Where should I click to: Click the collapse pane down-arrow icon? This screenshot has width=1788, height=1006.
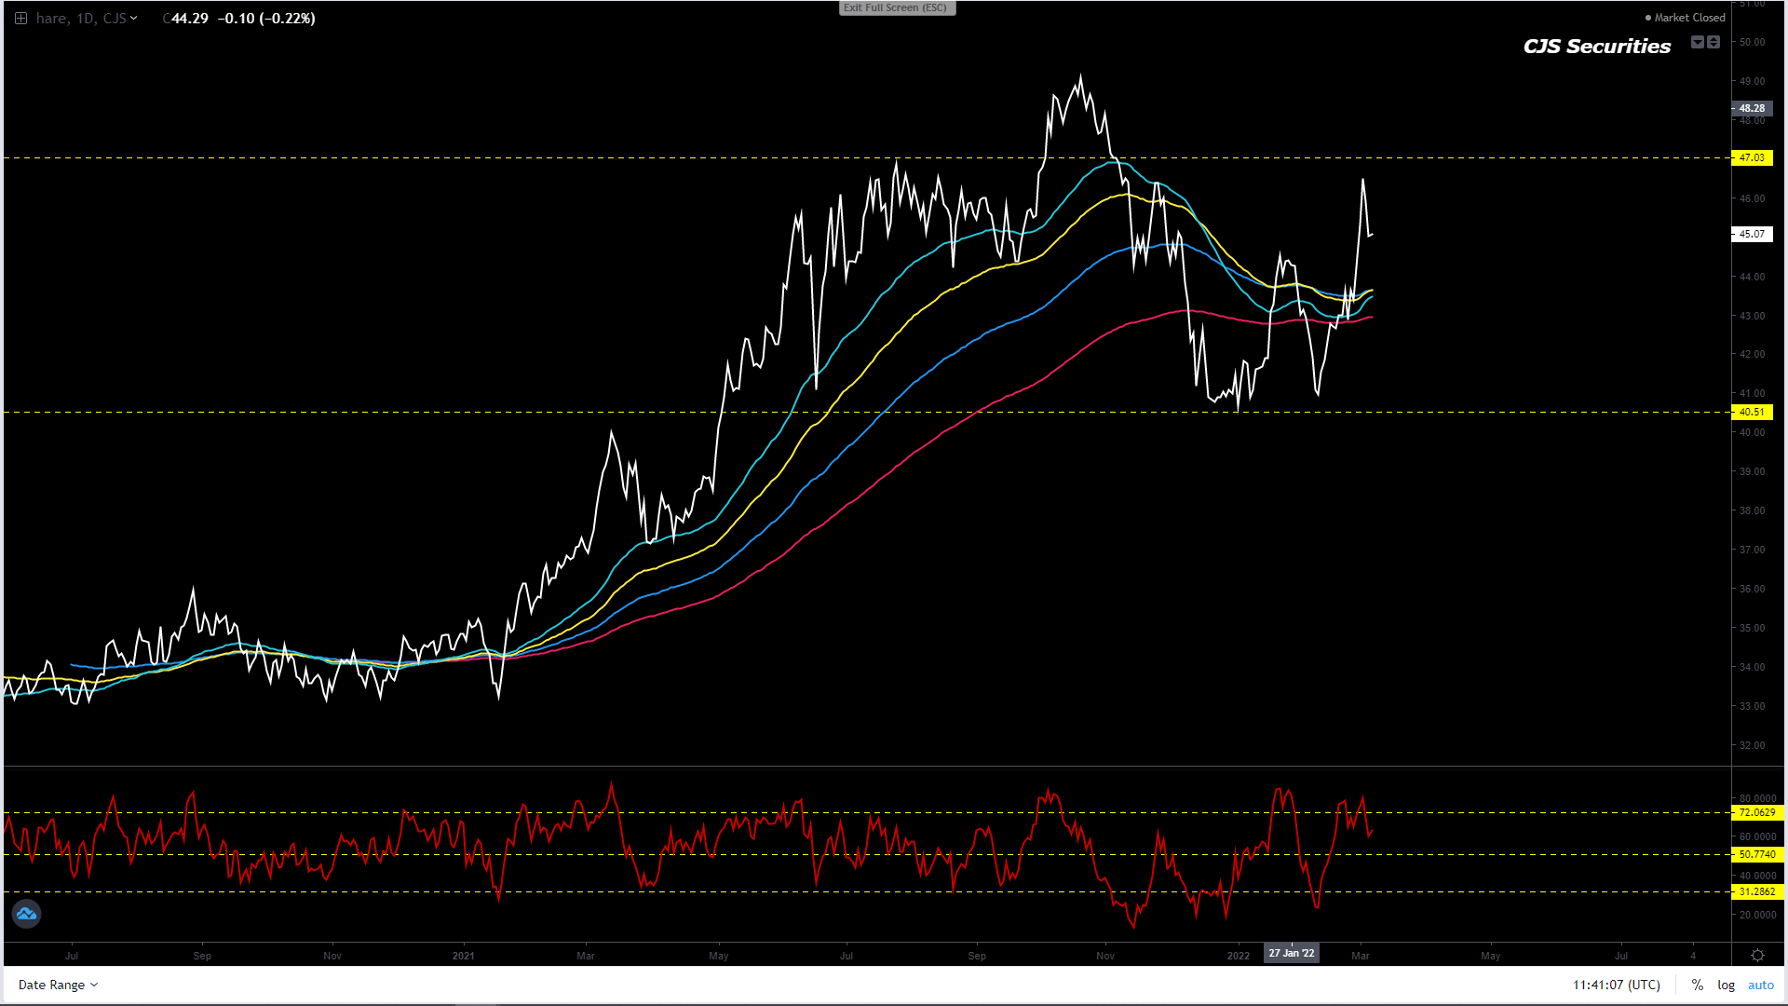[x=1697, y=42]
